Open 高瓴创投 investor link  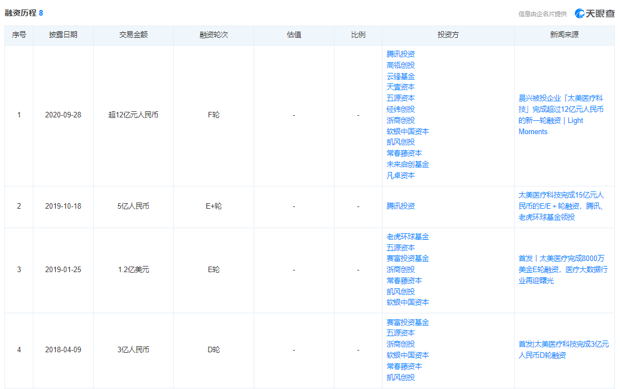pyautogui.click(x=400, y=65)
